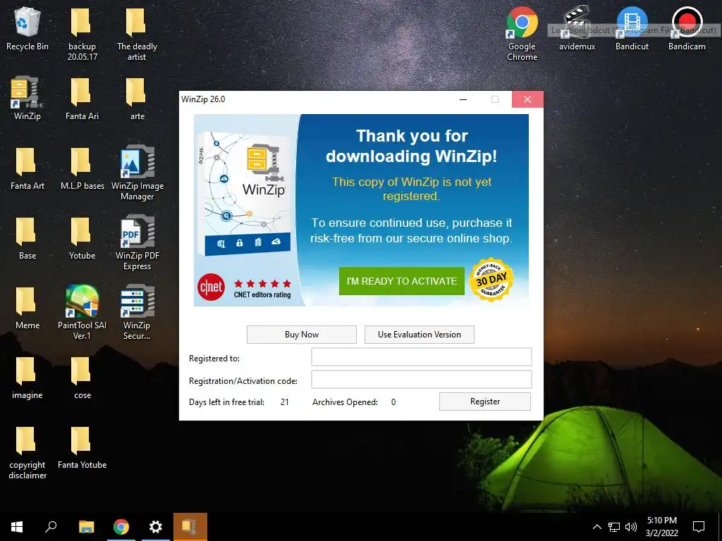This screenshot has height=541, width=722.
Task: Select the Fanta Ari folder
Action: 82,99
